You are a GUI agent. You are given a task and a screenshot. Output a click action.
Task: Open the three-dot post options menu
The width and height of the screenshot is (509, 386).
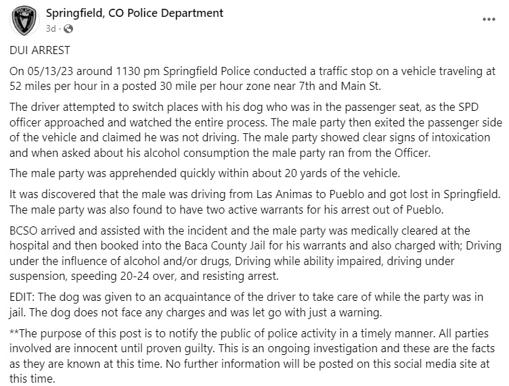(488, 20)
